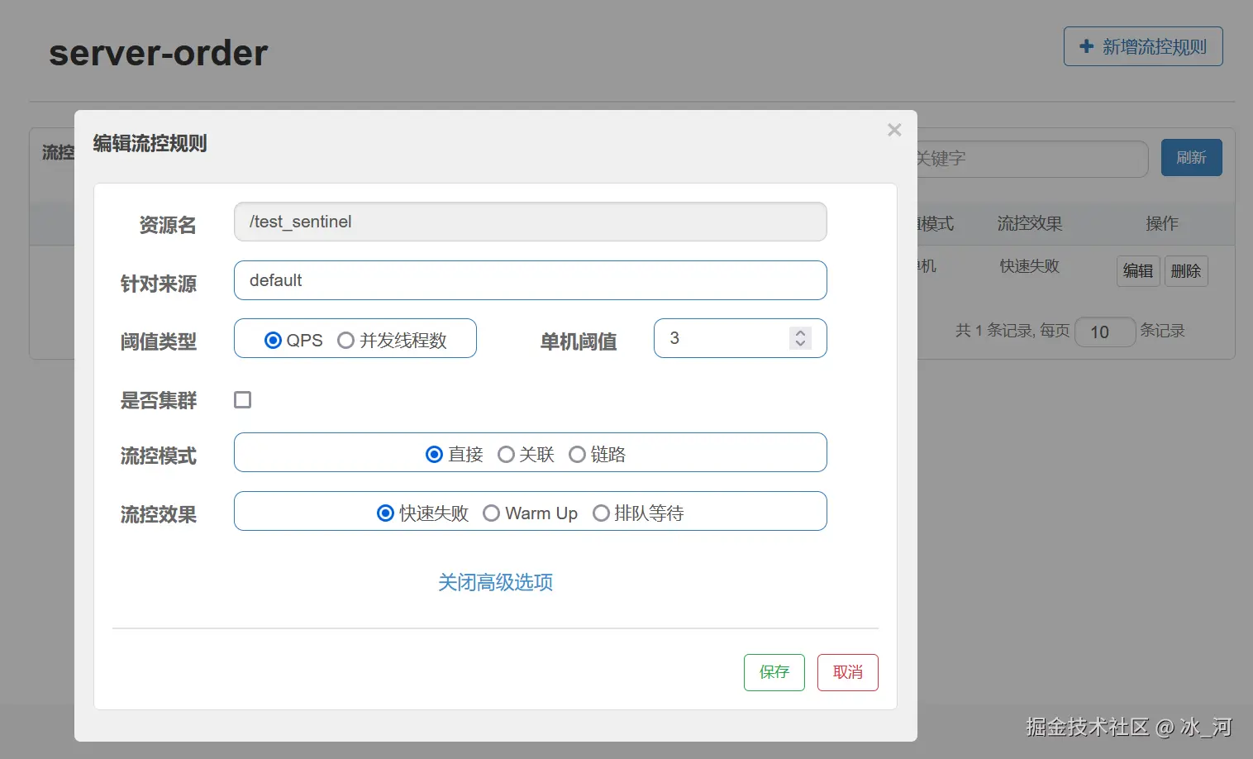Save the rule with 保存 button
Viewport: 1253px width, 759px height.
coord(774,672)
